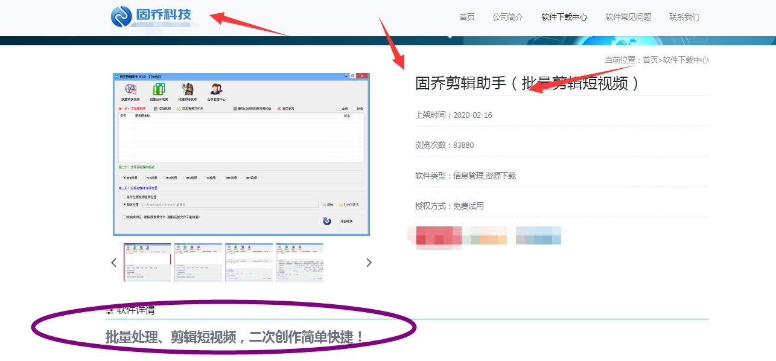Open 软件常见问题 from the navigation bar
Viewport: 776px width, 361px height.
[628, 17]
